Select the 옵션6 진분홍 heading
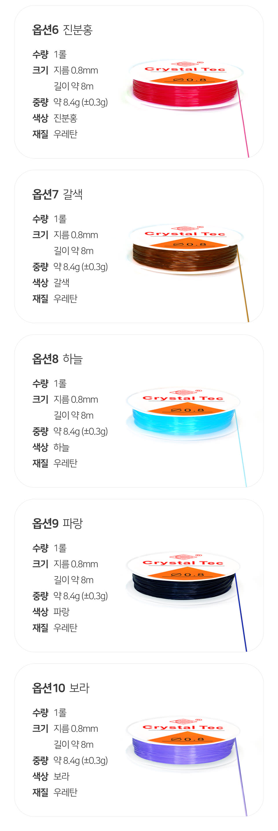This screenshot has height=831, width=278. point(63,30)
